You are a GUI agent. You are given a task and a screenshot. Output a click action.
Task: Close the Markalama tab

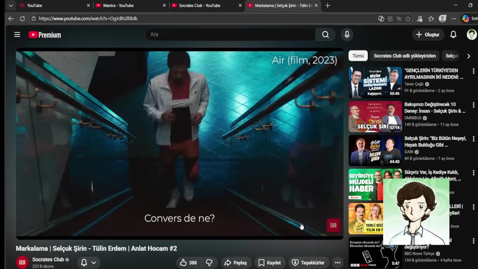(x=316, y=6)
